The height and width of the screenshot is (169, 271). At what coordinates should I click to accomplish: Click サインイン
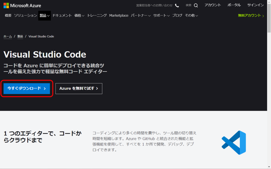click(x=255, y=5)
